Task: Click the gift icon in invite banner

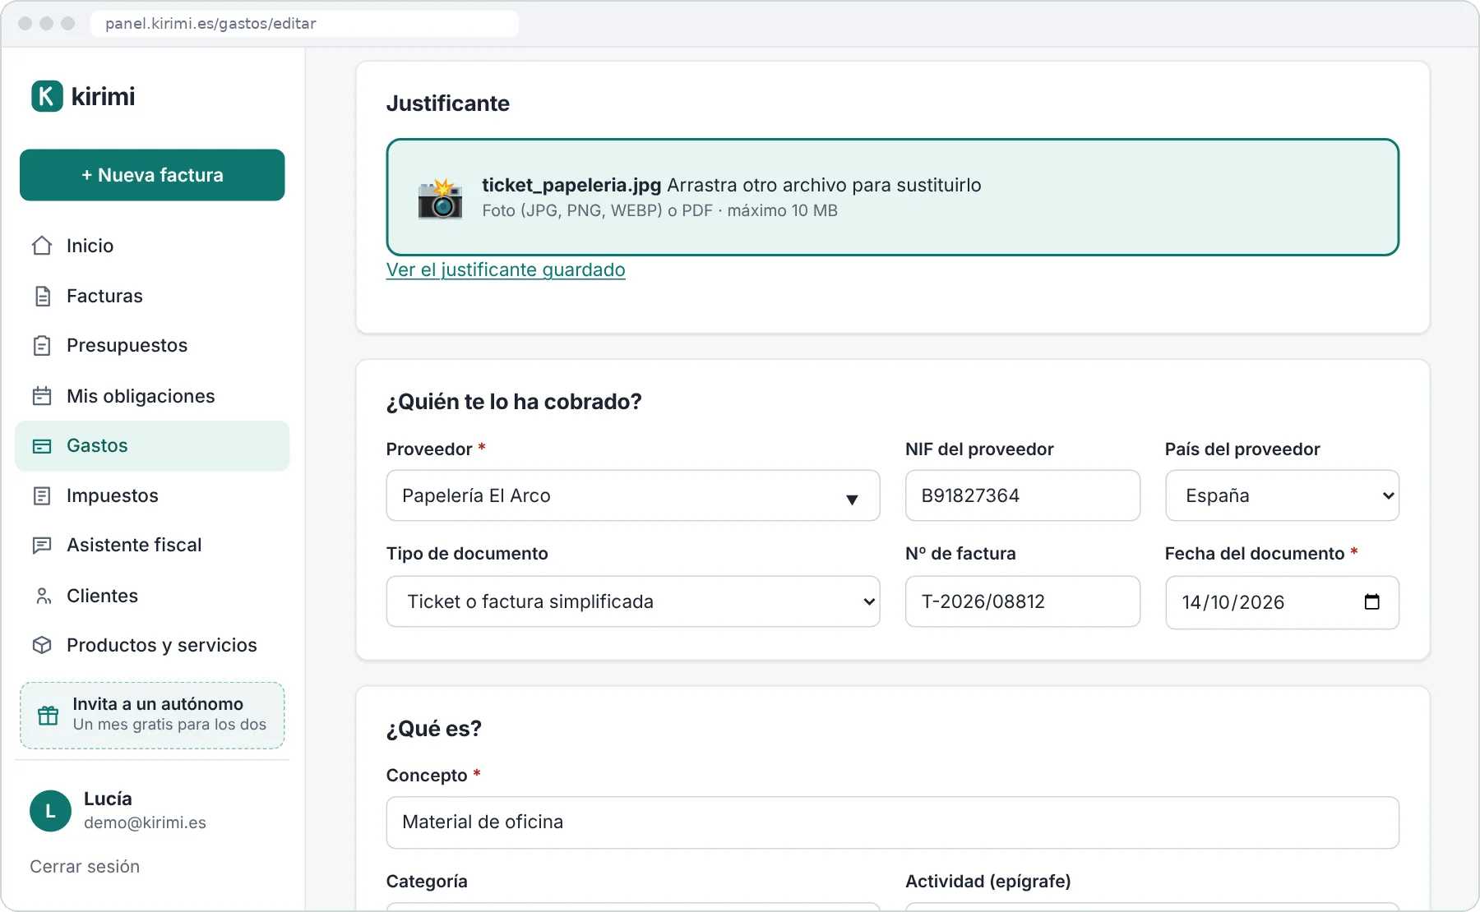Action: (49, 715)
